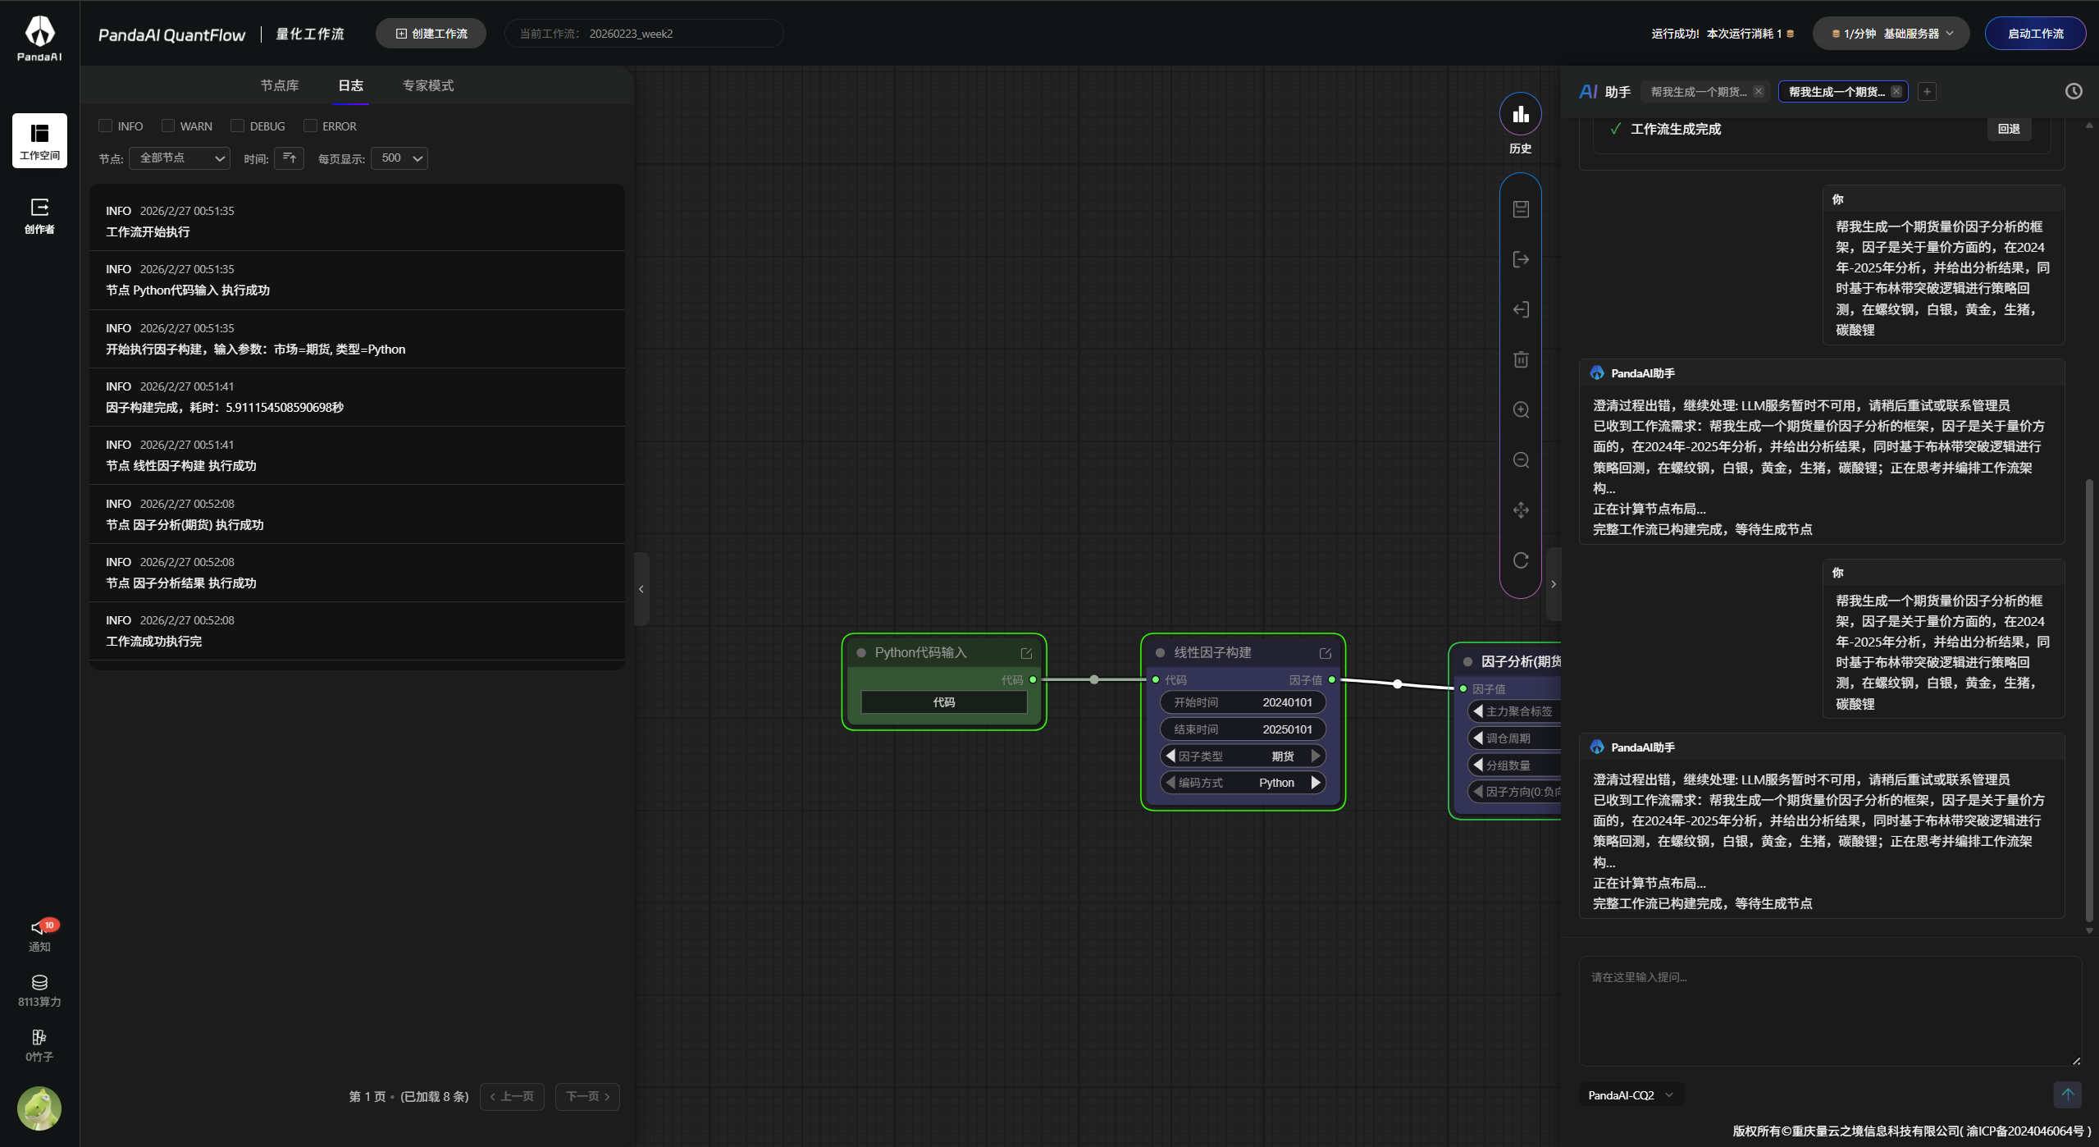Open the PandaAI-CQ2 model dropdown

click(1631, 1095)
